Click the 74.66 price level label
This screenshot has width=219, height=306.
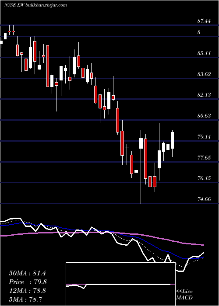(x=204, y=199)
